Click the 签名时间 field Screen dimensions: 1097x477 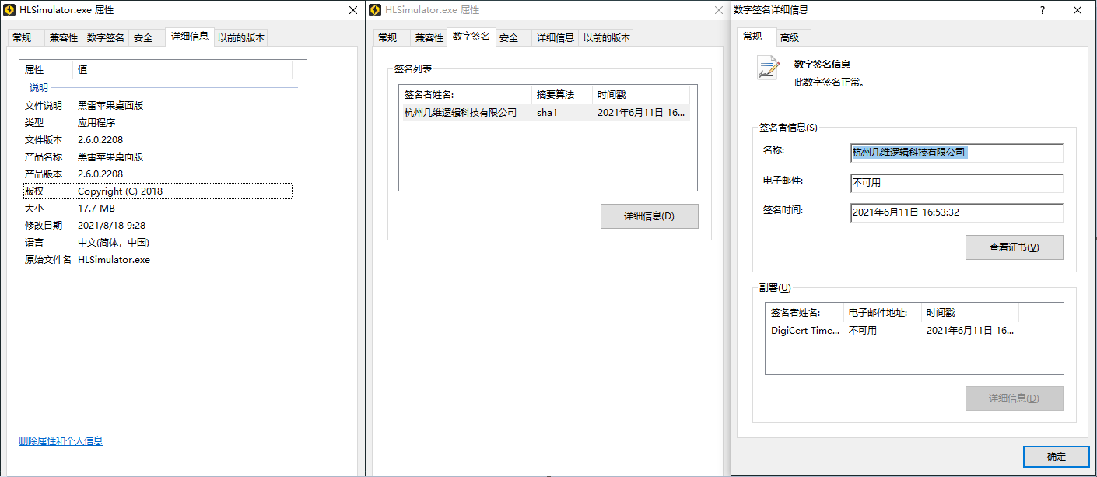click(x=956, y=212)
